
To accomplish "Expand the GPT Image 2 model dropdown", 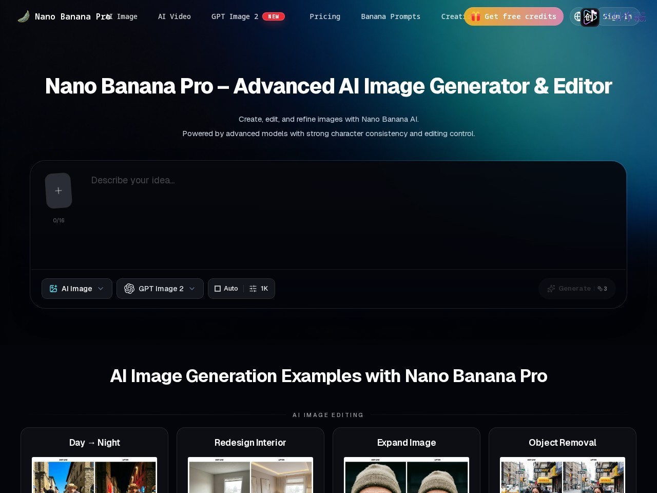I will pos(160,289).
